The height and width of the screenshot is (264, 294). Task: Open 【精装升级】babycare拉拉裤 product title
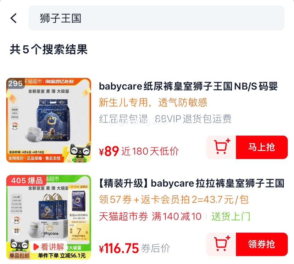coord(192,183)
